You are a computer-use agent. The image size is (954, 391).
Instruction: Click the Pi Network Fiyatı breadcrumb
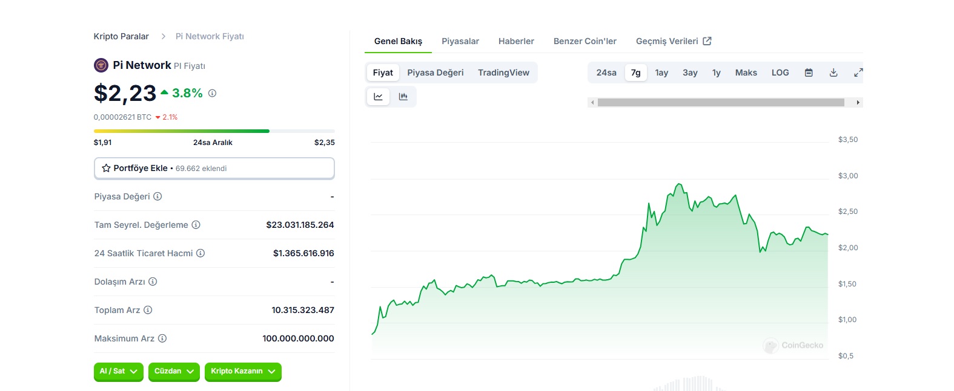(210, 36)
